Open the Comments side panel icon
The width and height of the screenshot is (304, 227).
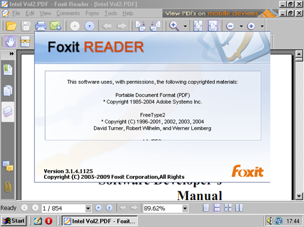click(8, 166)
